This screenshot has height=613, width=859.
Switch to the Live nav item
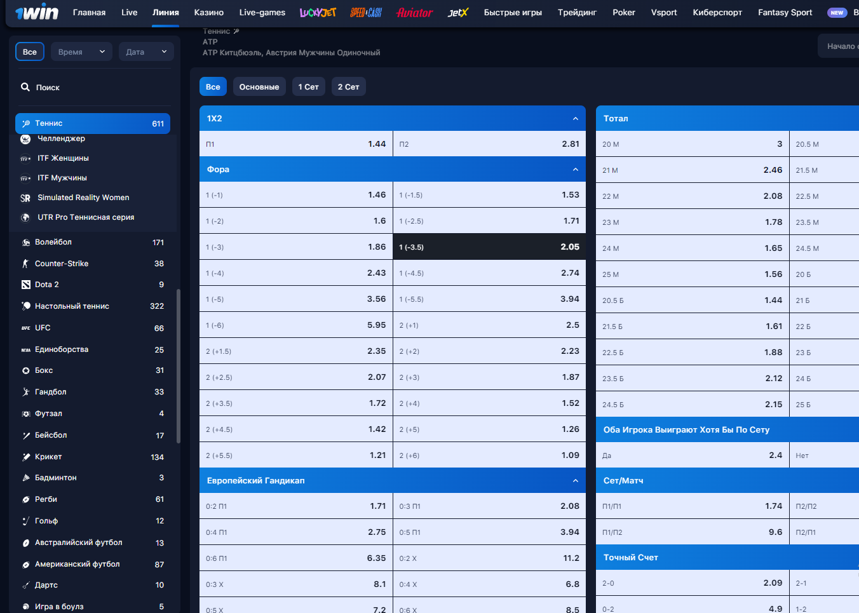[130, 13]
